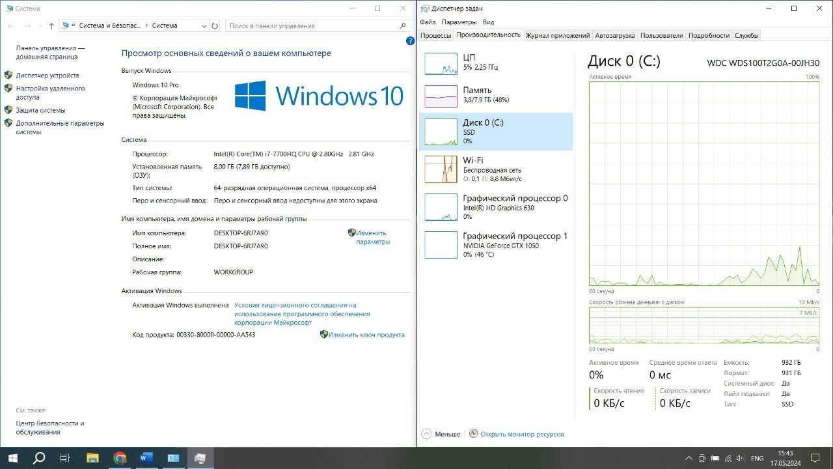
Task: Open Microsoft license terms link
Action: click(302, 313)
